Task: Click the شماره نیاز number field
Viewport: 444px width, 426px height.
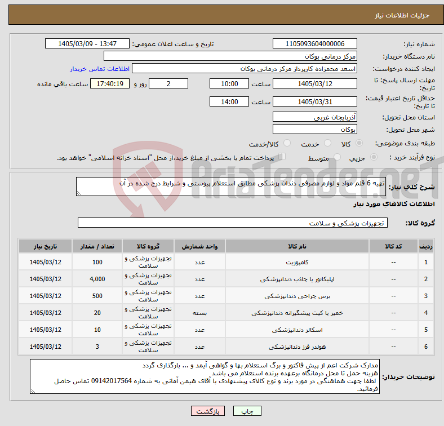Action: click(x=314, y=43)
